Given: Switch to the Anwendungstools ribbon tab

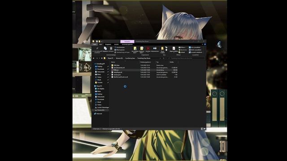Looking at the screenshot, I should 127,44.
